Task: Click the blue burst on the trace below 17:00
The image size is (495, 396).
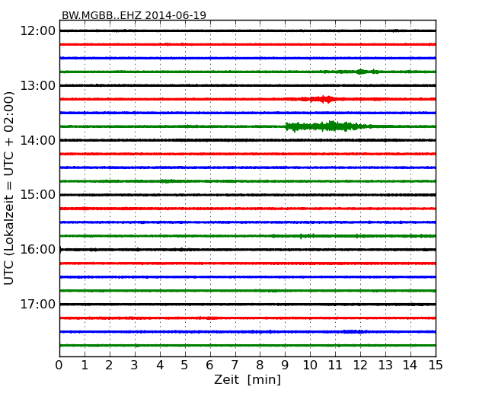Action: (355, 331)
